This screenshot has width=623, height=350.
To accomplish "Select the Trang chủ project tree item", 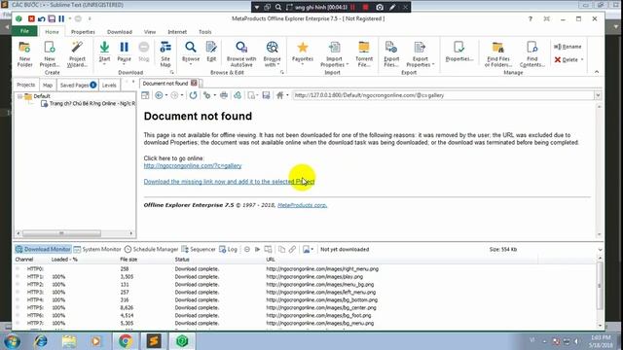I will click(89, 104).
